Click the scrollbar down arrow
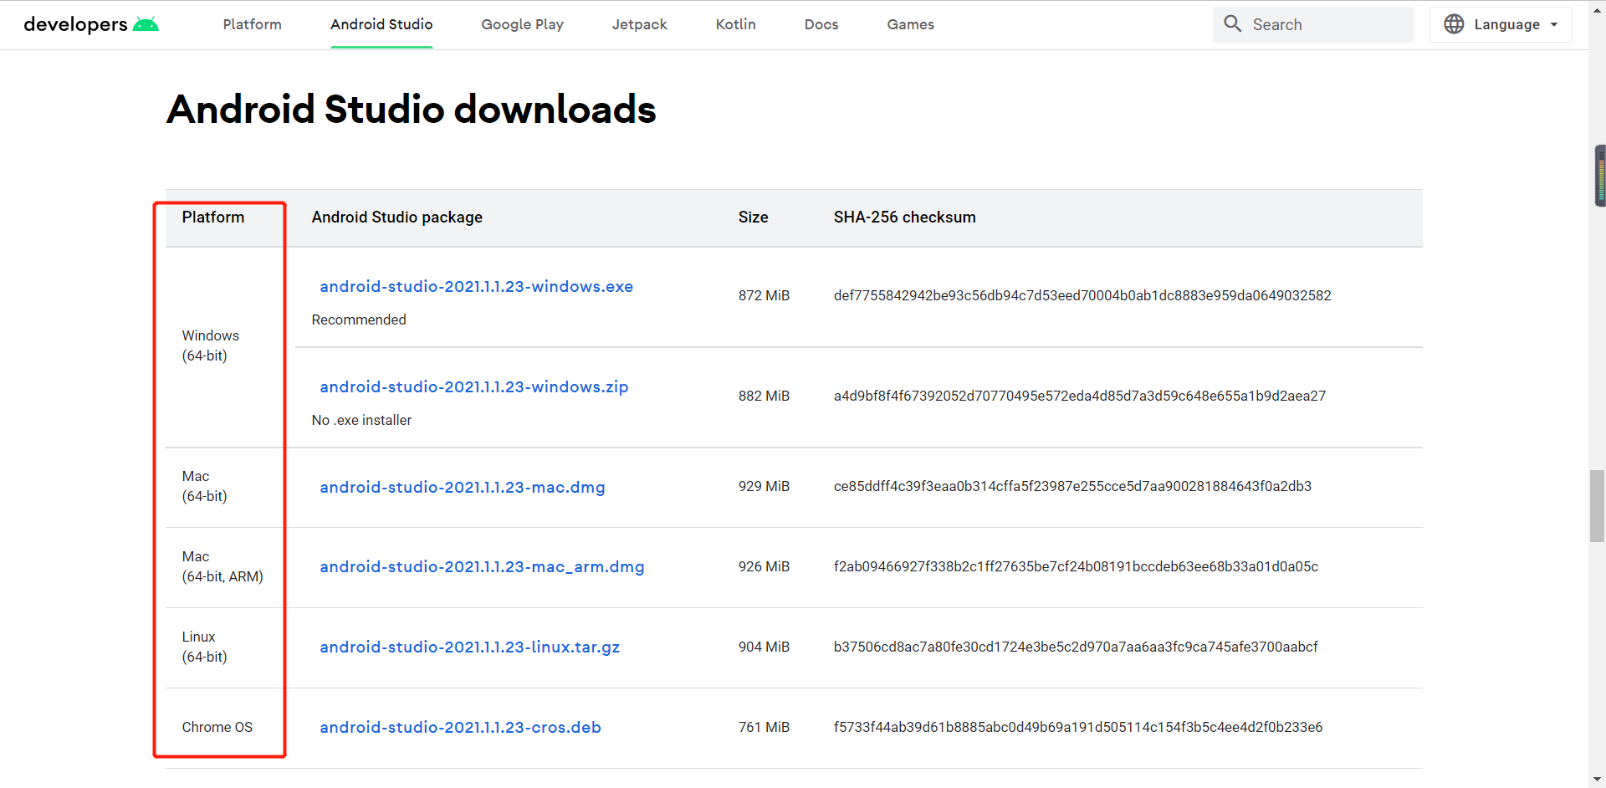Image resolution: width=1606 pixels, height=788 pixels. 1597,780
